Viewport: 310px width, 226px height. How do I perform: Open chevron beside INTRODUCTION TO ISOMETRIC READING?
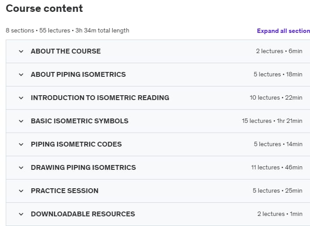(x=21, y=98)
